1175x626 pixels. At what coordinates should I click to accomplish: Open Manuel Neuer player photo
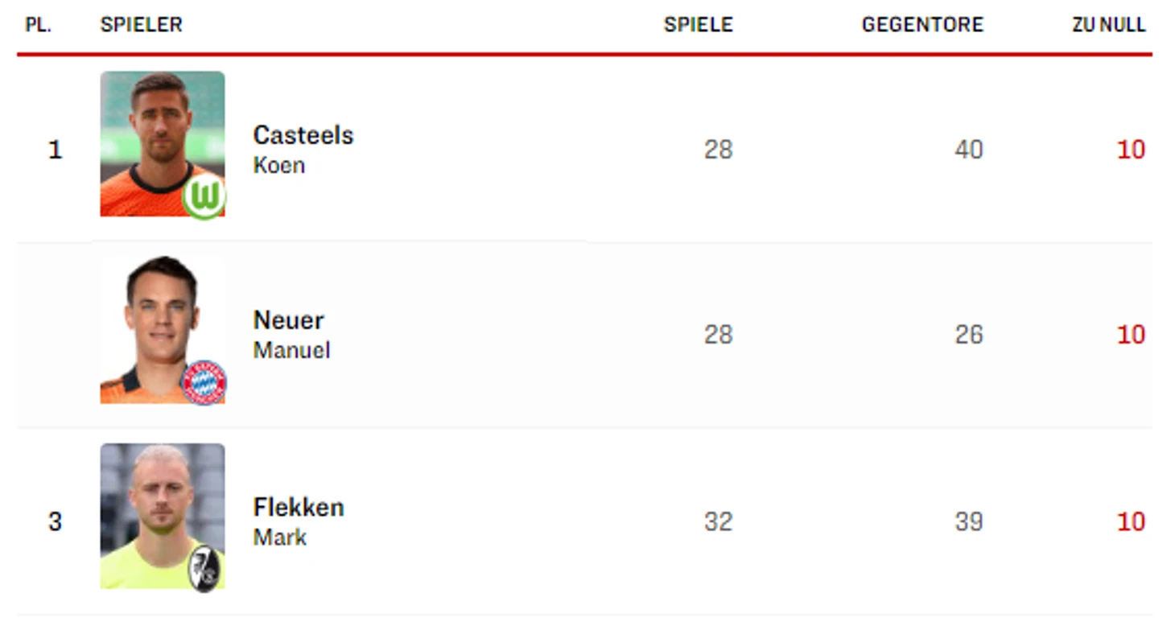click(x=163, y=330)
